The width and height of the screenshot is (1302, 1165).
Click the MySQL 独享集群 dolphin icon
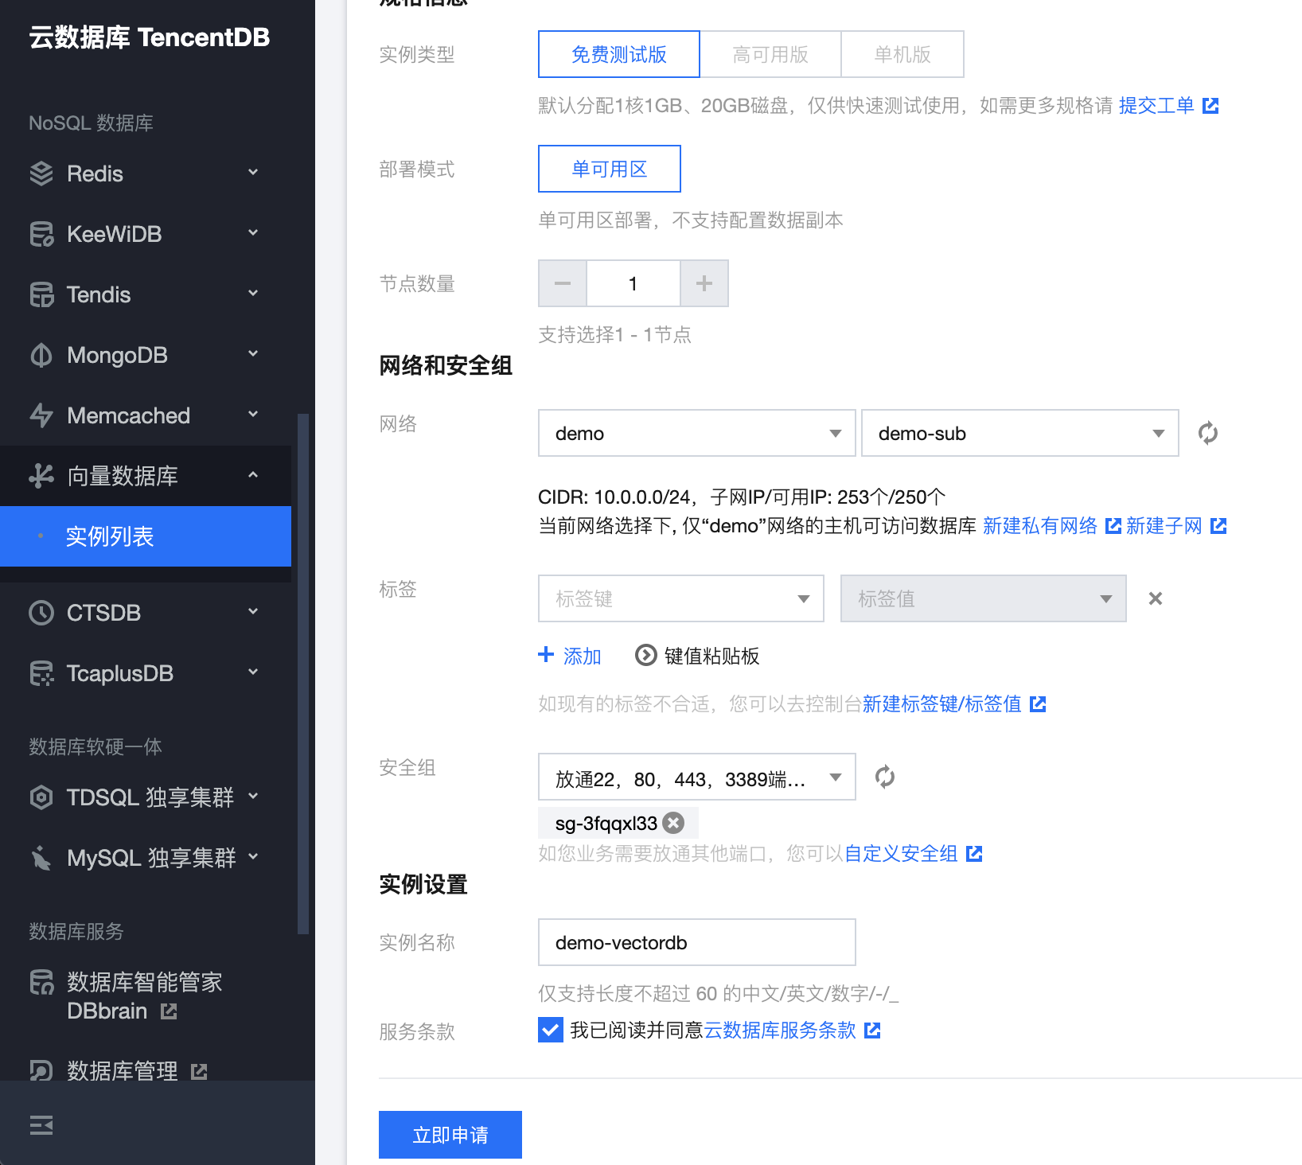coord(41,858)
